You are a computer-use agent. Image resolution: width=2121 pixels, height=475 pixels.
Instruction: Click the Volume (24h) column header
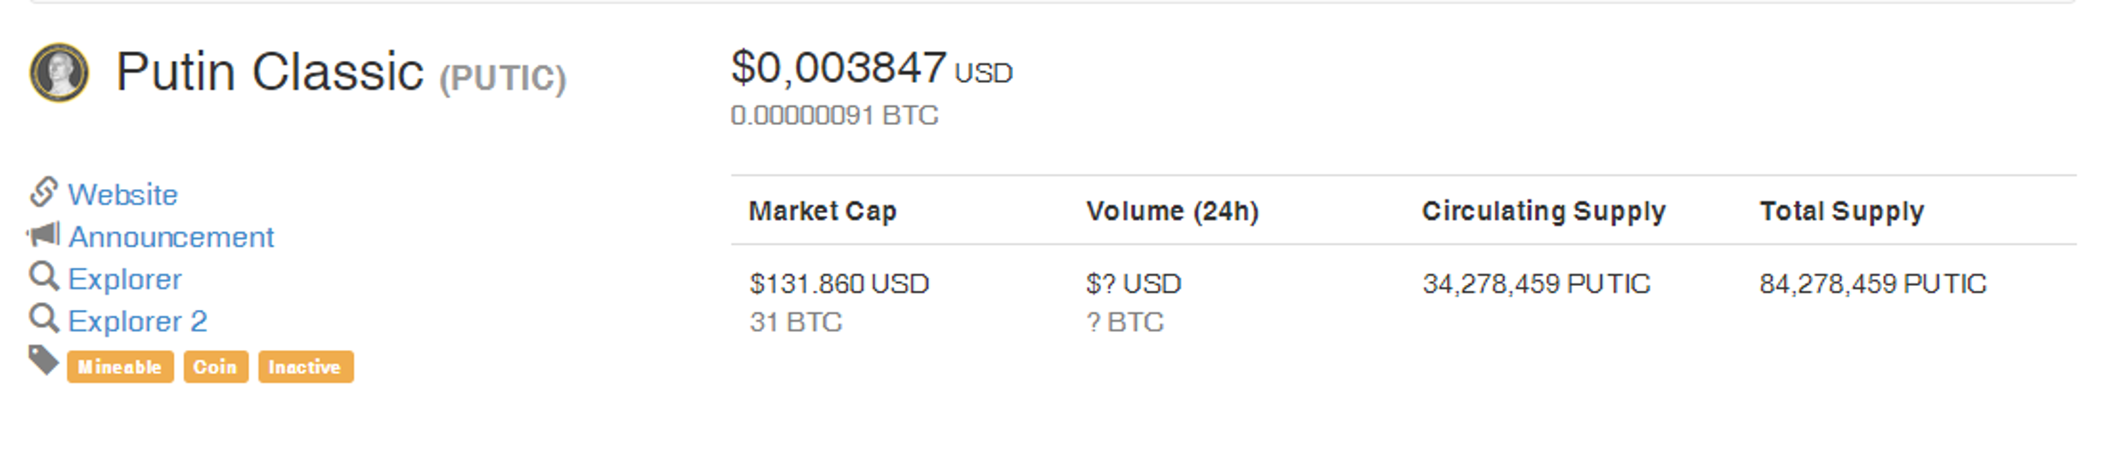coord(1172,211)
